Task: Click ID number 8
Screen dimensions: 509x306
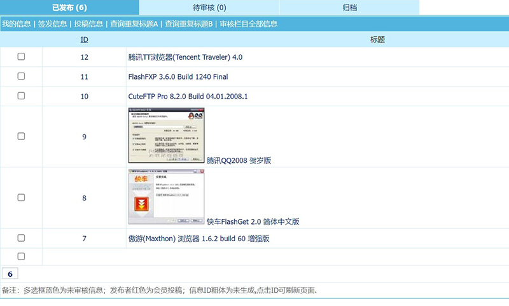Action: pyautogui.click(x=85, y=198)
